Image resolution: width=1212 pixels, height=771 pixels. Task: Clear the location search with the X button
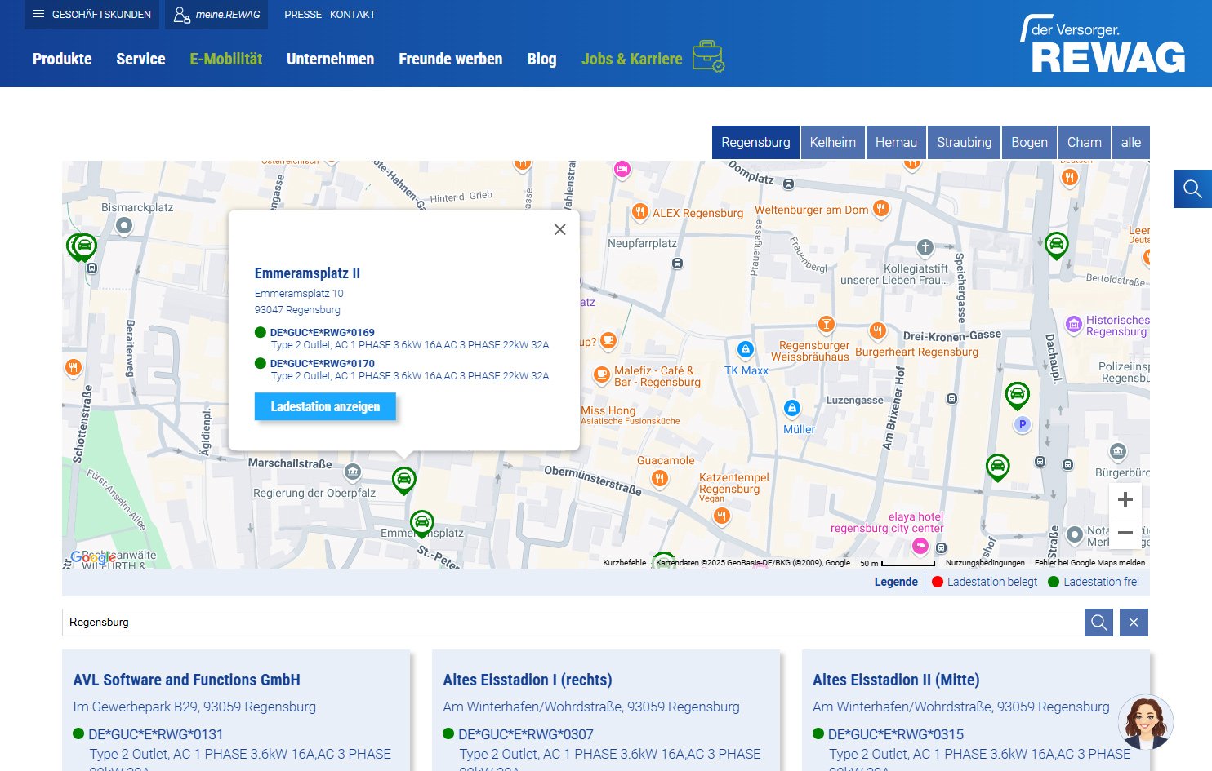point(1134,623)
